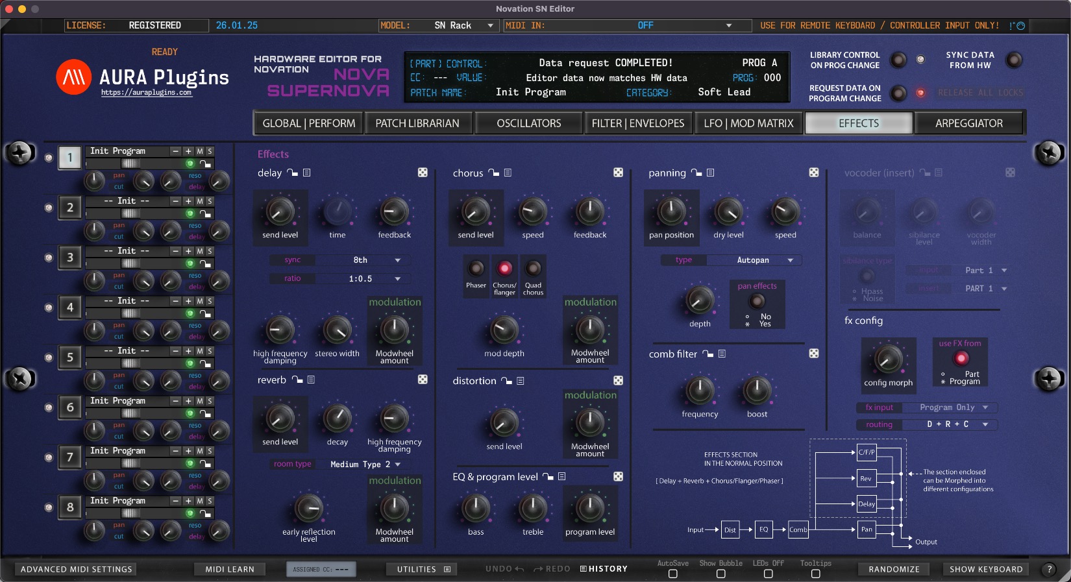Solo part 2 with the S button

[210, 201]
